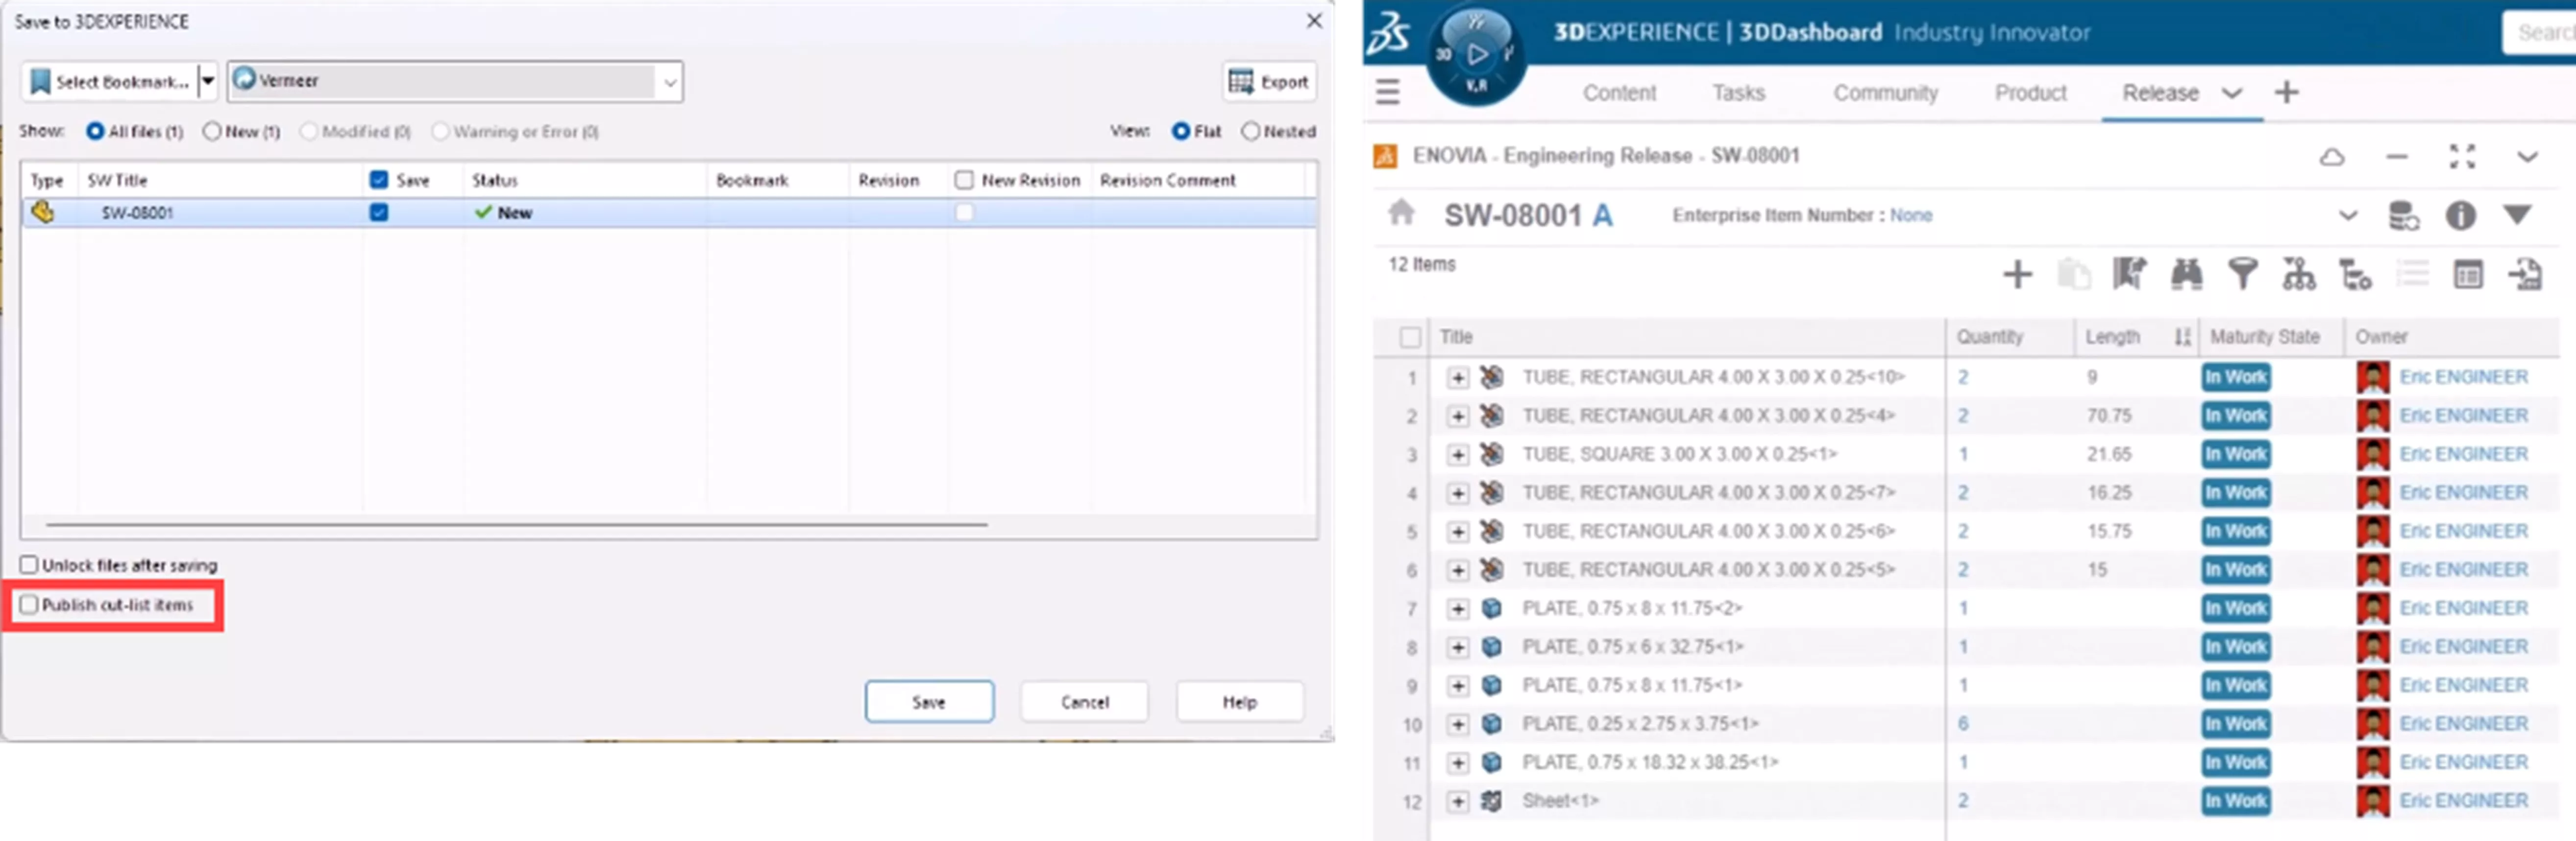
Task: Switch to the Community tab
Action: pyautogui.click(x=1885, y=93)
